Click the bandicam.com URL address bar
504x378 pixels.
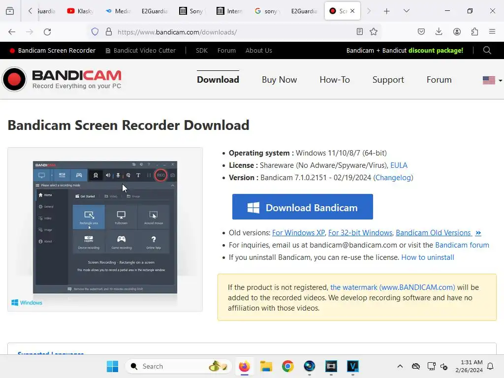pos(235,32)
